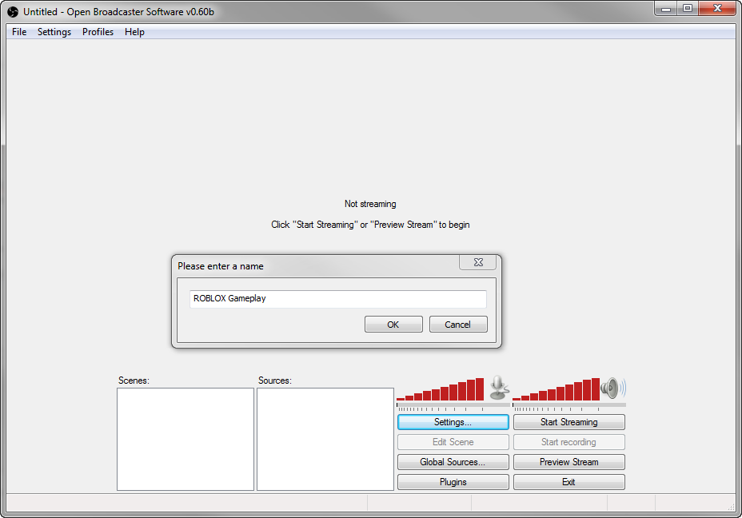Close the 'Please enter a name' dialog
Viewport: 742px width, 518px height.
coord(478,262)
